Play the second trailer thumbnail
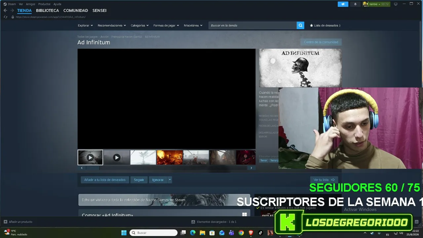 [117, 158]
